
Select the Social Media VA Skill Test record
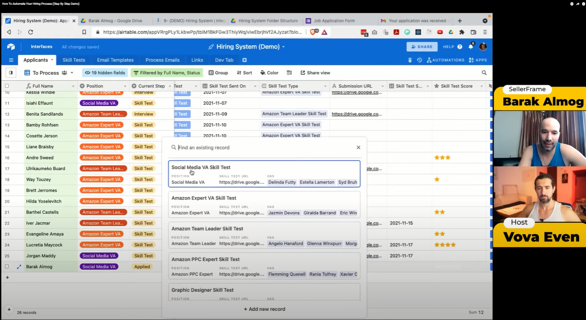tap(264, 174)
